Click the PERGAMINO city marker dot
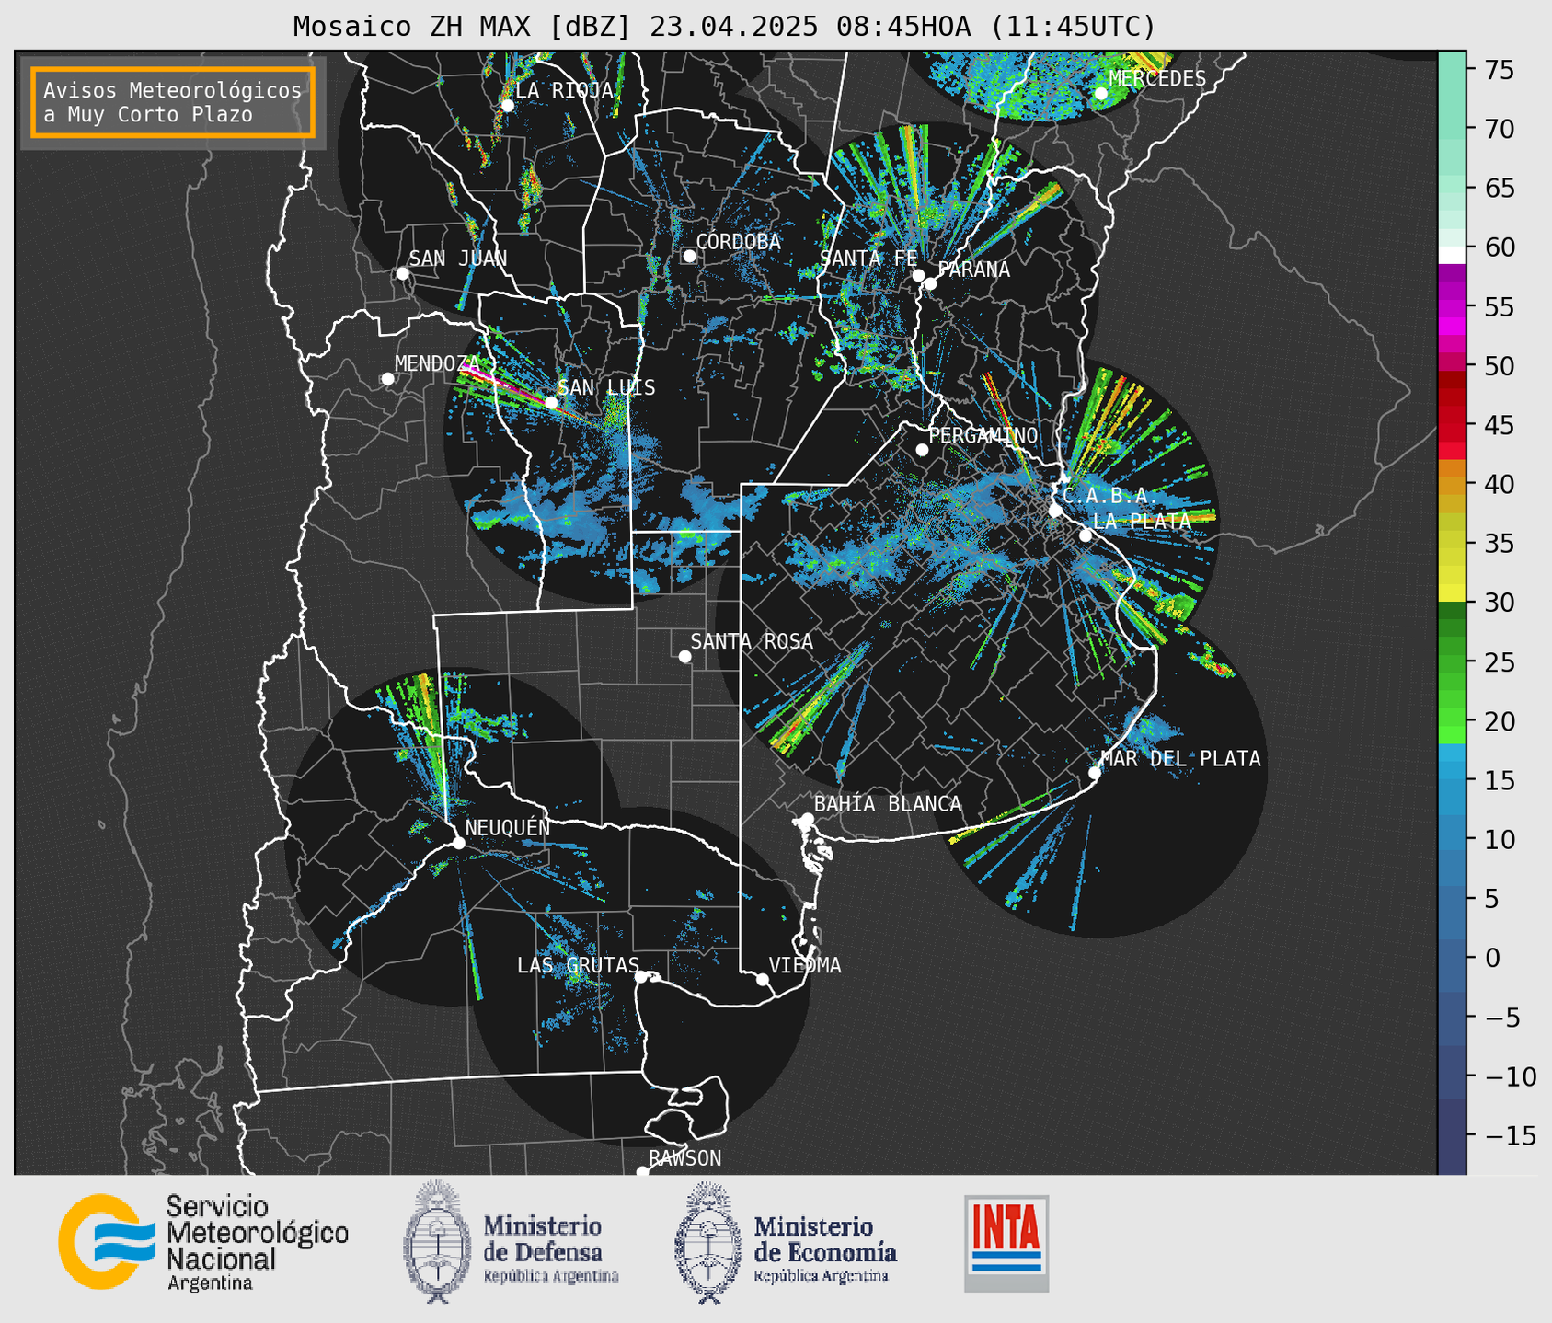Screen dimensions: 1552x1323 [922, 450]
